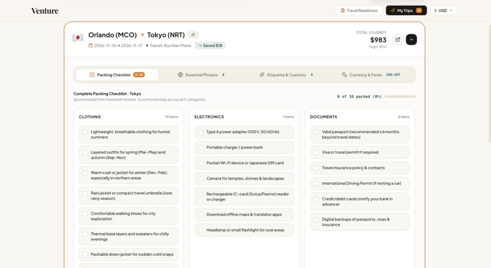
Task: Click the Venture logo
Action: (x=45, y=10)
